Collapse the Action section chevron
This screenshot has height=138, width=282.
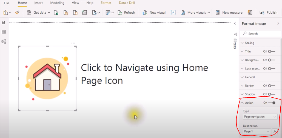click(242, 103)
